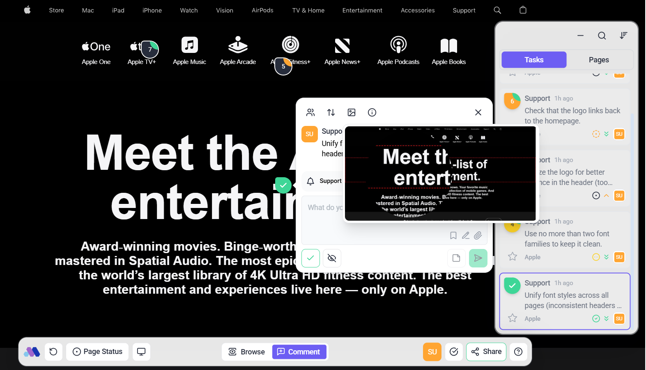Click the Share button
The image size is (646, 370).
(486, 352)
